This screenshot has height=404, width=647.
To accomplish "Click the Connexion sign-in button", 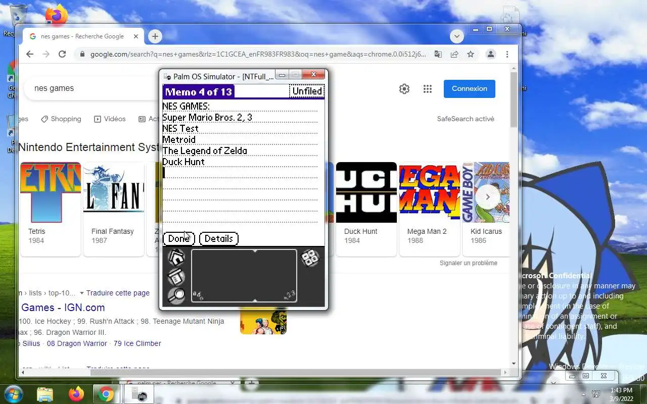I will coord(470,88).
